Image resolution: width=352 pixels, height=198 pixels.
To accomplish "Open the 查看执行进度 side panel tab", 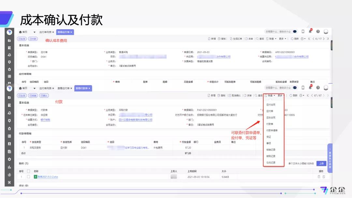I will point(330,158).
